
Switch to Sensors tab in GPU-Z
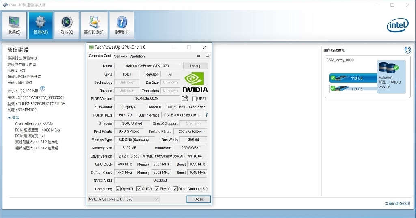(120, 56)
